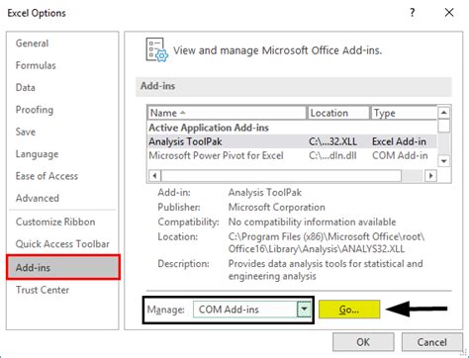Close the Excel Options dialog
The image size is (469, 358).
point(449,13)
